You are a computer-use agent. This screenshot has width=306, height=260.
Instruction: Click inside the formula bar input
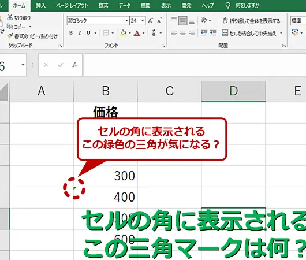[195, 65]
